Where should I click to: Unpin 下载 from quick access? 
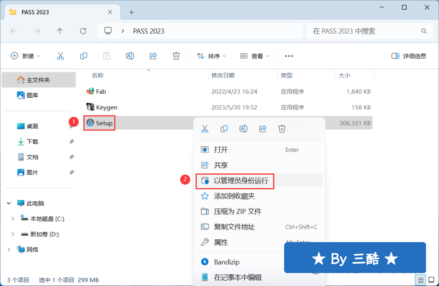[x=72, y=142]
